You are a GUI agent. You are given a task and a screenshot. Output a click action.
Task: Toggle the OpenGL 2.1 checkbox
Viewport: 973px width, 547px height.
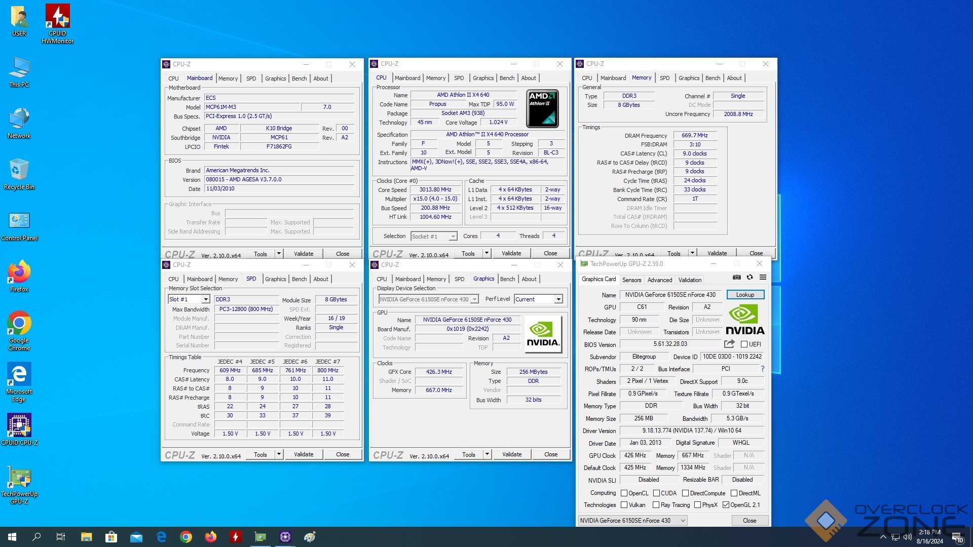coord(726,505)
